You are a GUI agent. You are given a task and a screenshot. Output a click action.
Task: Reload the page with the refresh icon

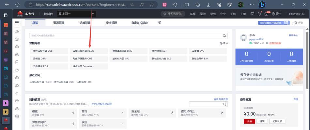(17, 5)
